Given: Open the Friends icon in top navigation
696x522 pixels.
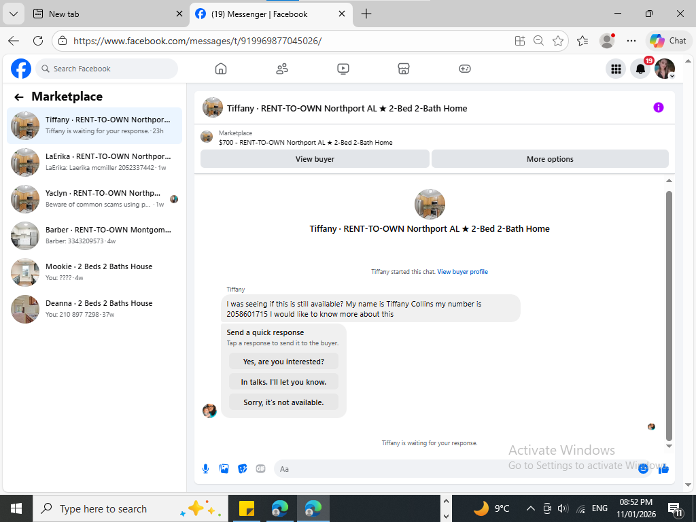Looking at the screenshot, I should [282, 69].
